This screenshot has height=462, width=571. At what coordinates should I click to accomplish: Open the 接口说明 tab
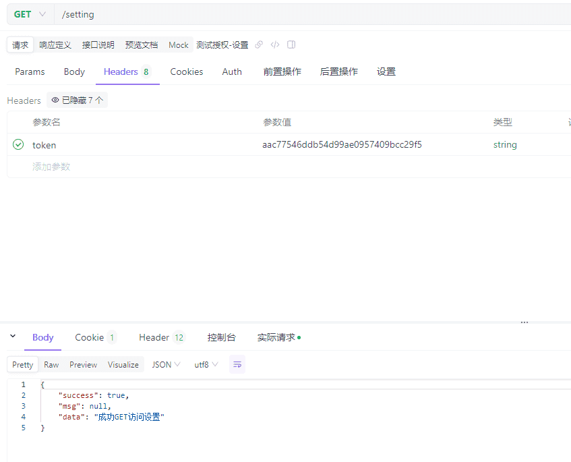(98, 45)
